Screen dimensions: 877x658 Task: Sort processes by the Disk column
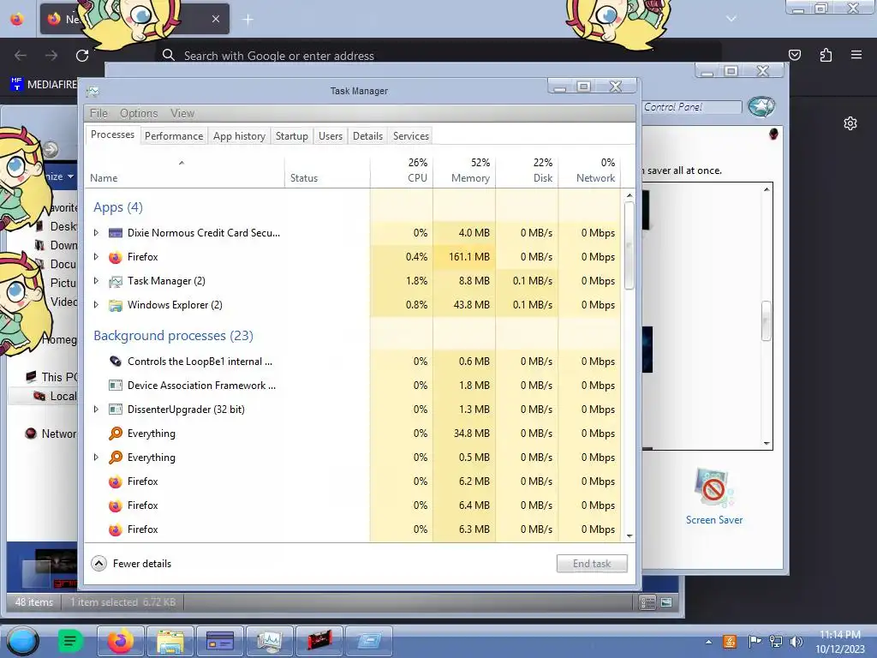point(527,170)
